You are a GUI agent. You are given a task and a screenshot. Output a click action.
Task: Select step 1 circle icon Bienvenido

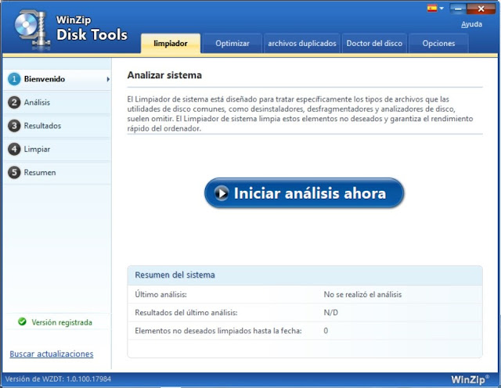(14, 79)
